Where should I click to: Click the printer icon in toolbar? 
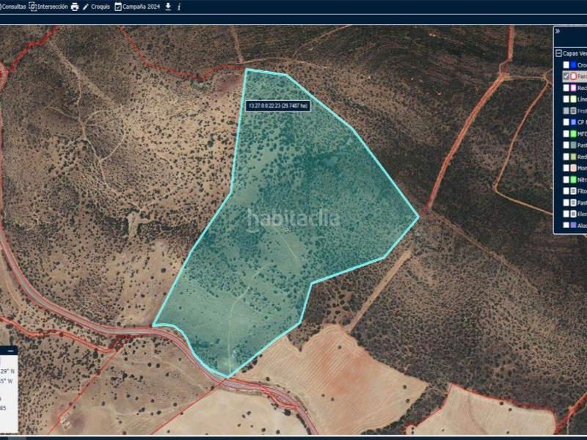click(74, 7)
